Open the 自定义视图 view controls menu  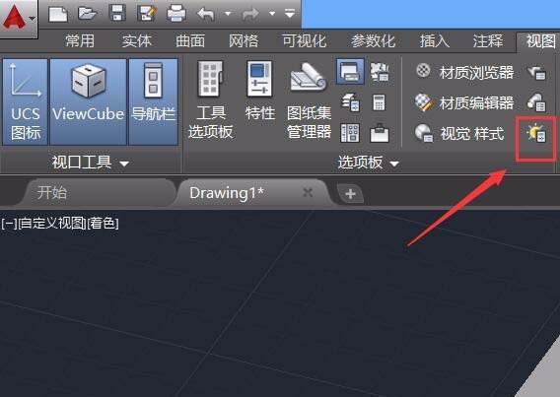click(x=52, y=224)
